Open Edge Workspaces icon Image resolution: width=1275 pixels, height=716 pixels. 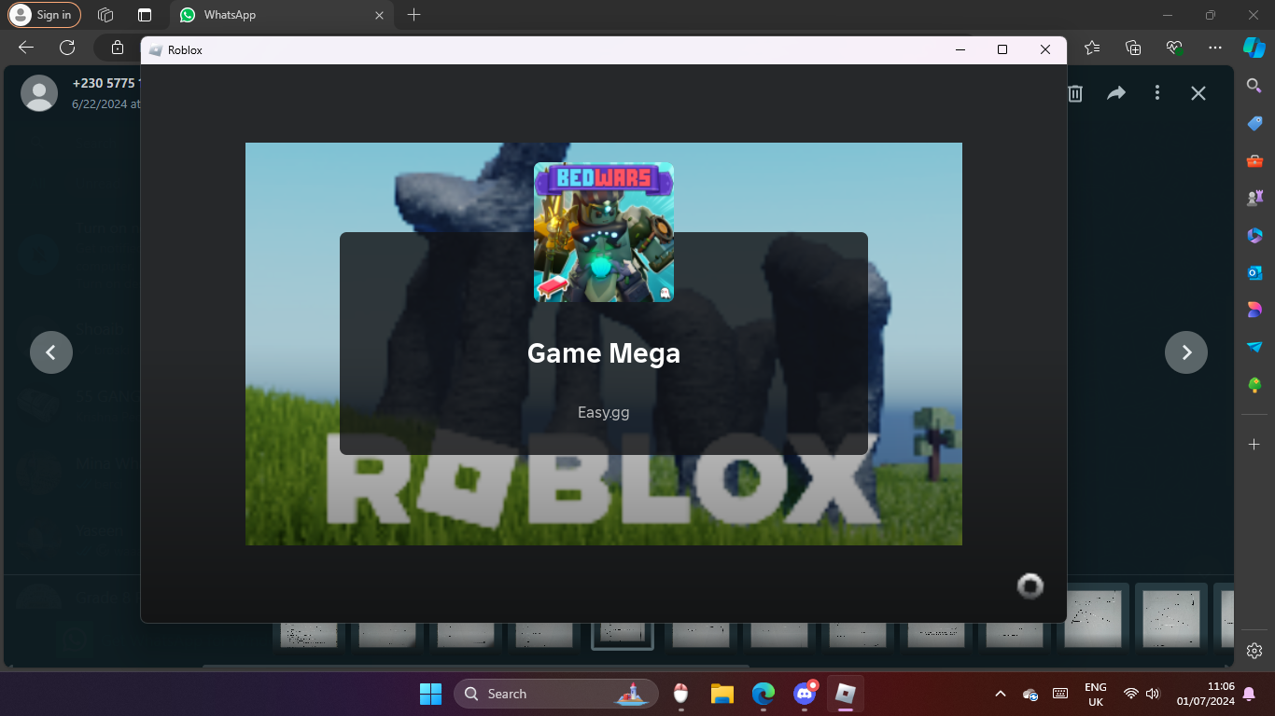pos(105,15)
